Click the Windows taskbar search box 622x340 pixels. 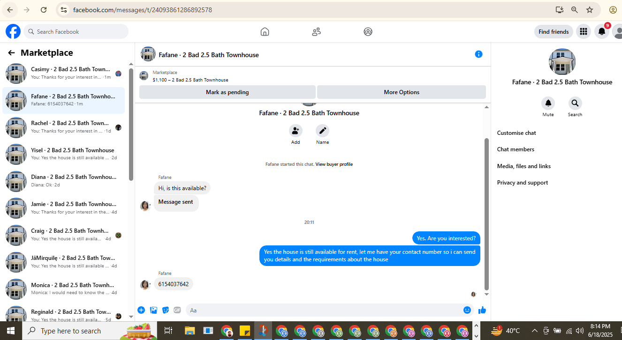point(89,331)
